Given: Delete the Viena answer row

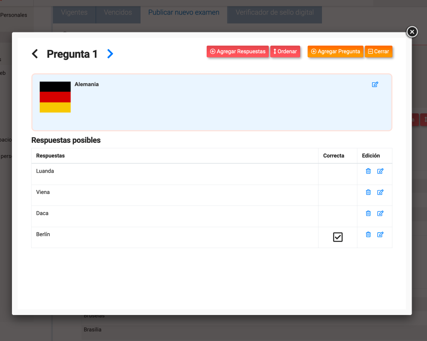Looking at the screenshot, I should (368, 192).
